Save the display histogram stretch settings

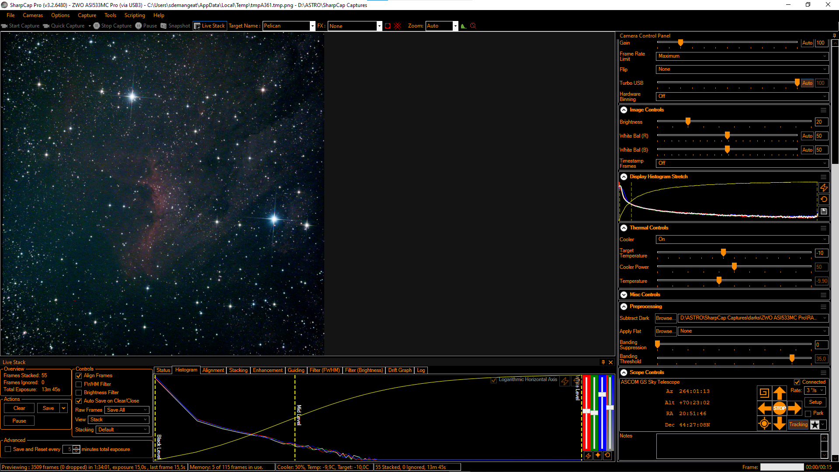click(x=824, y=211)
